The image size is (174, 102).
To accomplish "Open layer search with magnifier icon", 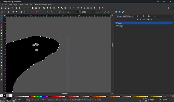I will point(151,20).
